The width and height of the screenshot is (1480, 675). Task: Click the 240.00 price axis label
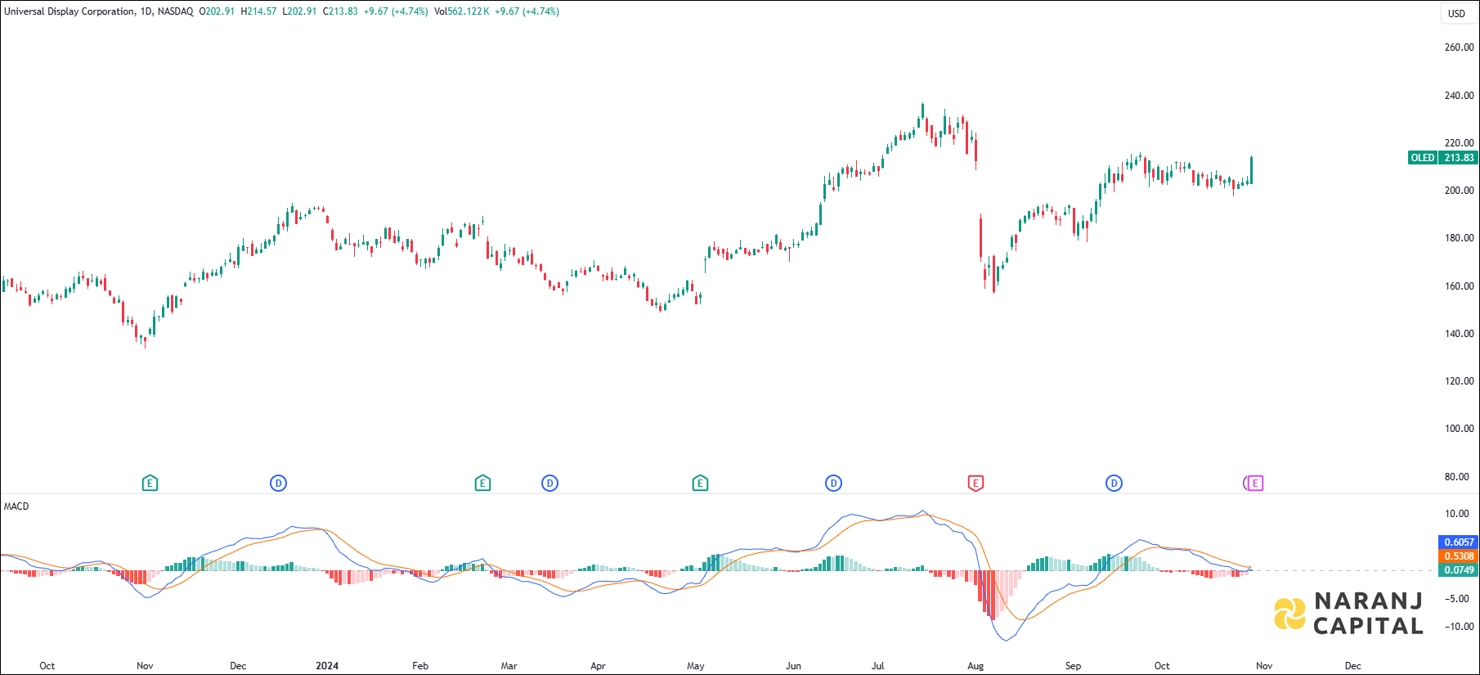[x=1459, y=96]
